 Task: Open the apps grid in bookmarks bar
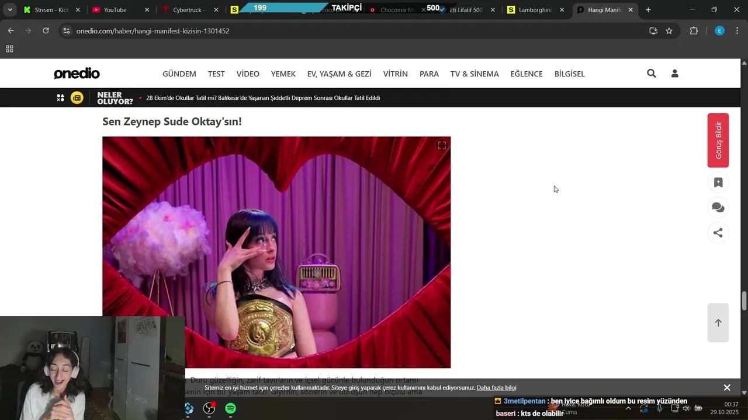(9, 49)
